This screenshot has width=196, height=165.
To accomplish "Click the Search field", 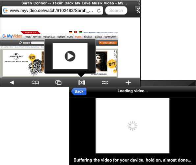I will click(116, 10).
